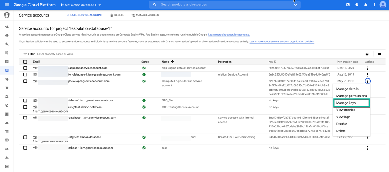Check the IFAC team testing row checkbox
Image resolution: width=389 pixels, height=172 pixels.
click(25, 137)
